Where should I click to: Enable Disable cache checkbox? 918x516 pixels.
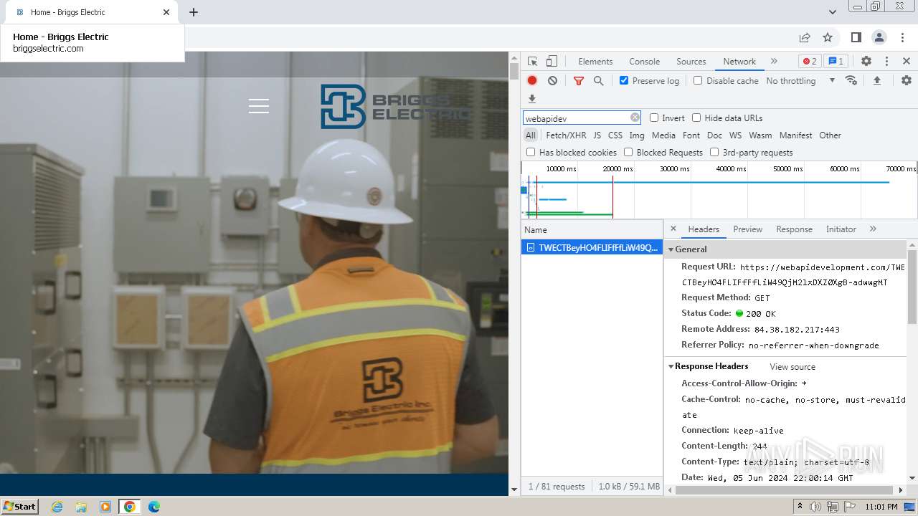pyautogui.click(x=698, y=80)
